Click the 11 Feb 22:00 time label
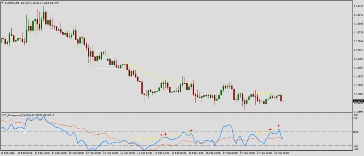This screenshot has height=156, width=364. point(59,153)
